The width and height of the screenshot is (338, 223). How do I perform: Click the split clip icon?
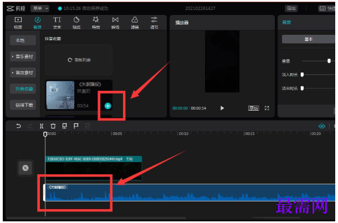[42, 126]
